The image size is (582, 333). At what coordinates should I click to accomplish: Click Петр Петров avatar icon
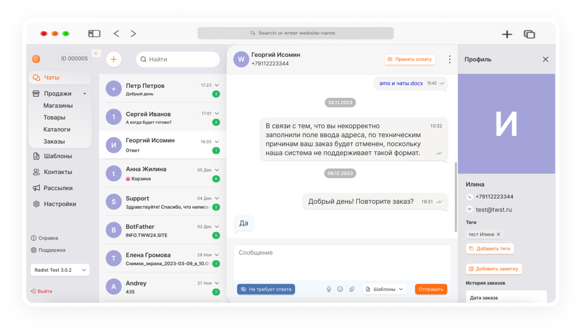coord(113,89)
